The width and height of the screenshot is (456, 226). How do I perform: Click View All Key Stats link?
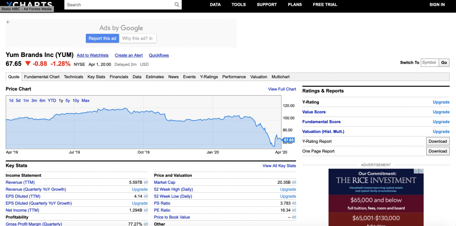[x=279, y=166]
